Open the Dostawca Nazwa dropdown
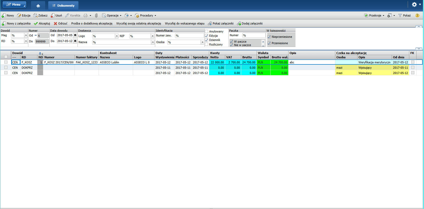The image size is (424, 209). [x=153, y=42]
